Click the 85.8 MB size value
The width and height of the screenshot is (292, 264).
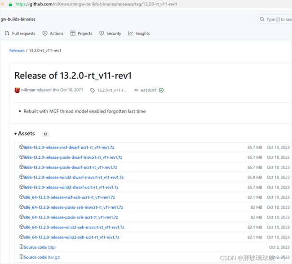pyautogui.click(x=255, y=178)
